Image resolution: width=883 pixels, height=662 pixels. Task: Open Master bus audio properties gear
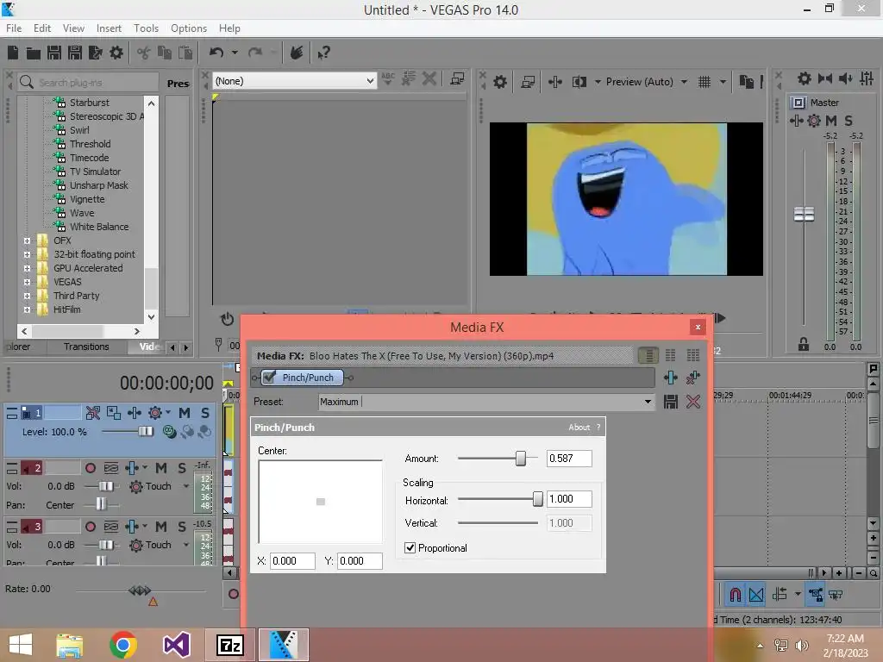pyautogui.click(x=805, y=78)
